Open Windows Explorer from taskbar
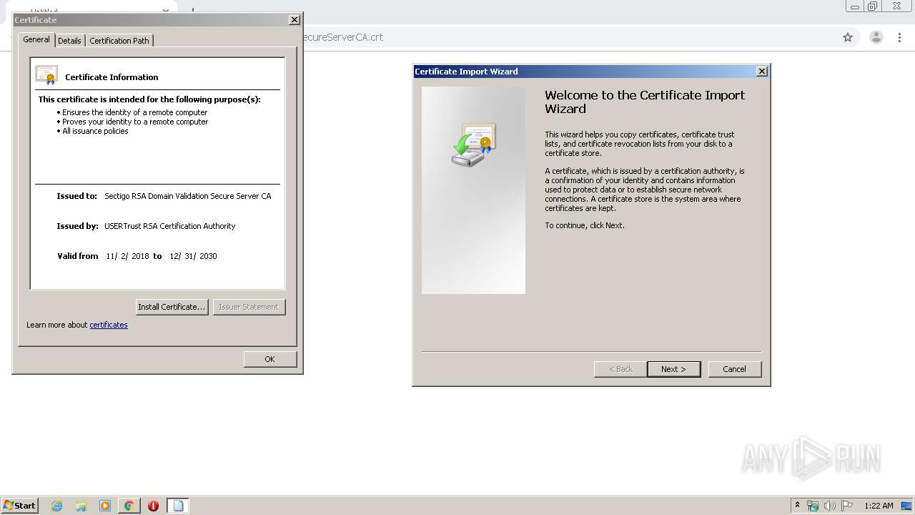The width and height of the screenshot is (915, 515). [x=81, y=506]
